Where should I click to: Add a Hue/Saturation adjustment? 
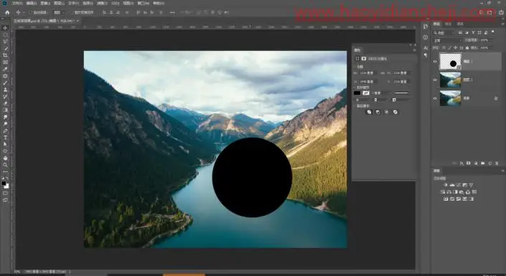tap(442, 192)
